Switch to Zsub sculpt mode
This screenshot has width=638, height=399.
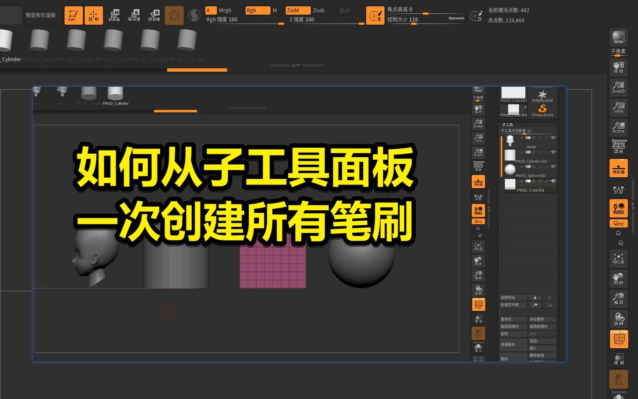click(x=324, y=10)
